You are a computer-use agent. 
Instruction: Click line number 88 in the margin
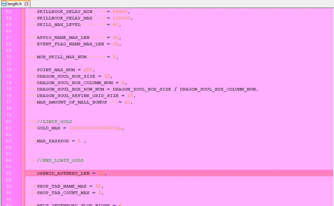point(9,173)
